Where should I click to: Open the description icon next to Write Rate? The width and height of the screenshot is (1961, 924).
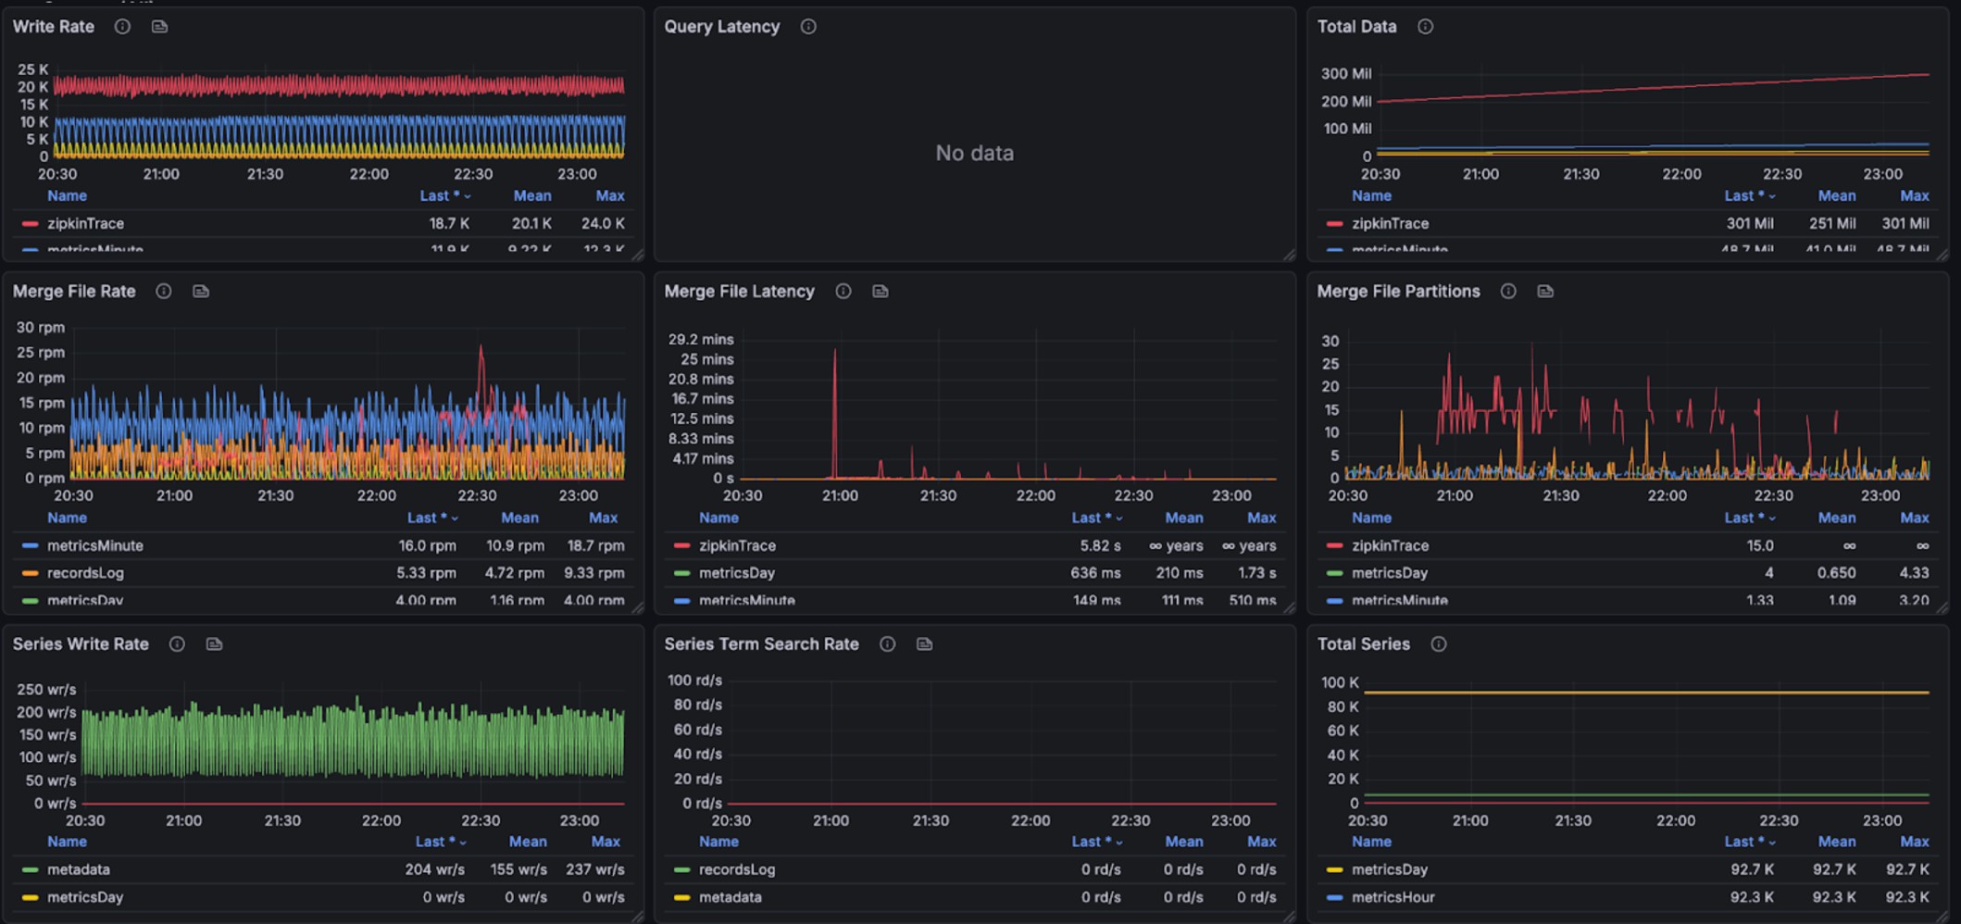(159, 27)
